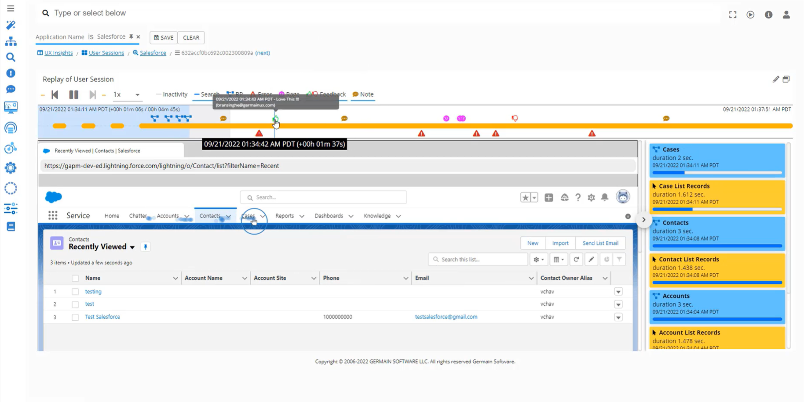
Task: Select the magic wand automation icon in sidebar
Action: pos(10,25)
